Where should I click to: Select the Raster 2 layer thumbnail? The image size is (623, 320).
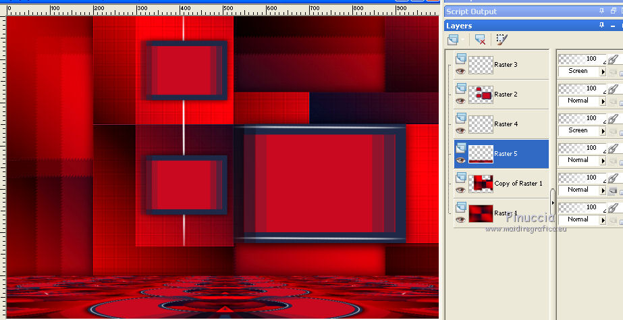[x=481, y=95]
